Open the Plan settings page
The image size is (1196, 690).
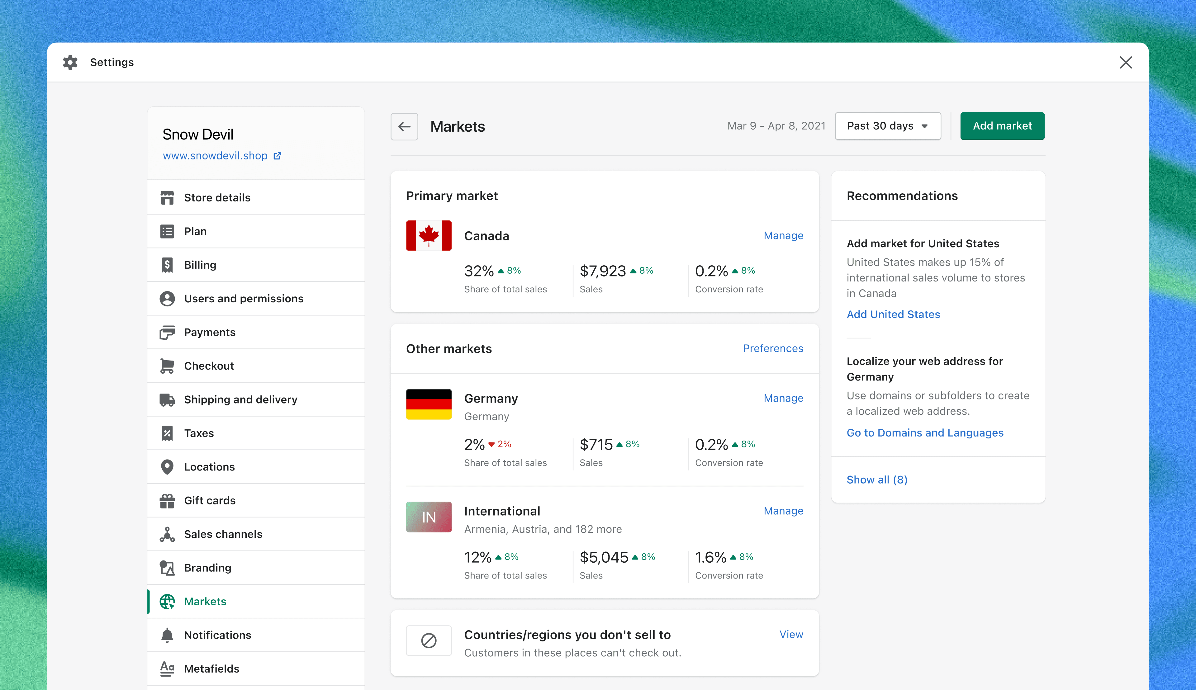256,231
